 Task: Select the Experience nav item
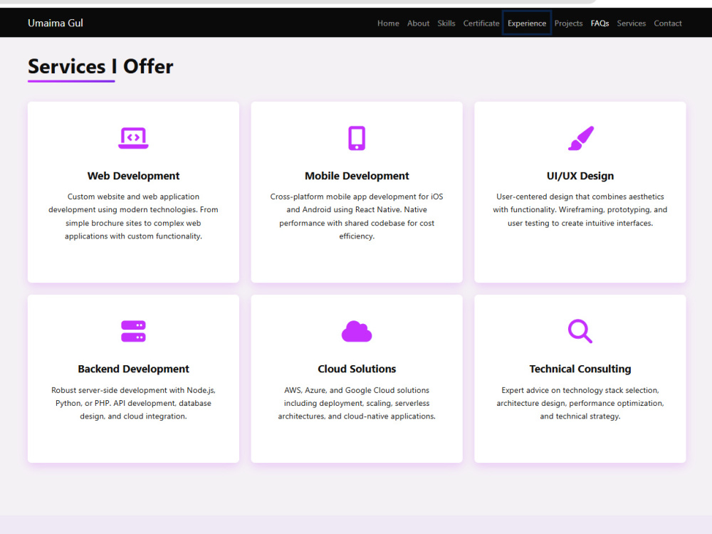click(527, 23)
